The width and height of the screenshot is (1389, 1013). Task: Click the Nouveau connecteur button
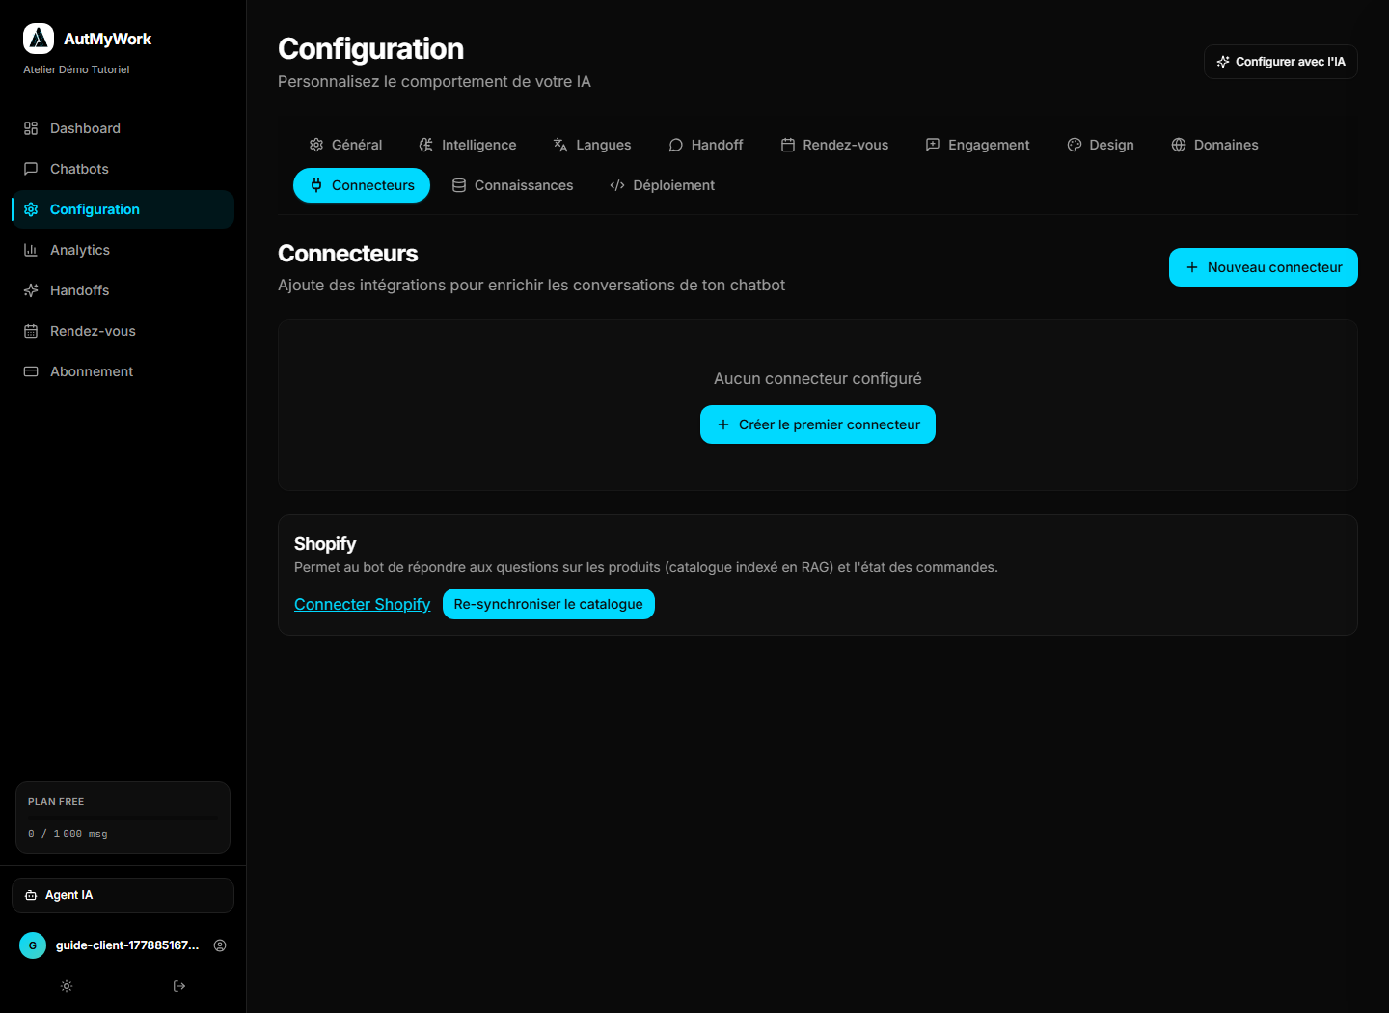pos(1264,267)
